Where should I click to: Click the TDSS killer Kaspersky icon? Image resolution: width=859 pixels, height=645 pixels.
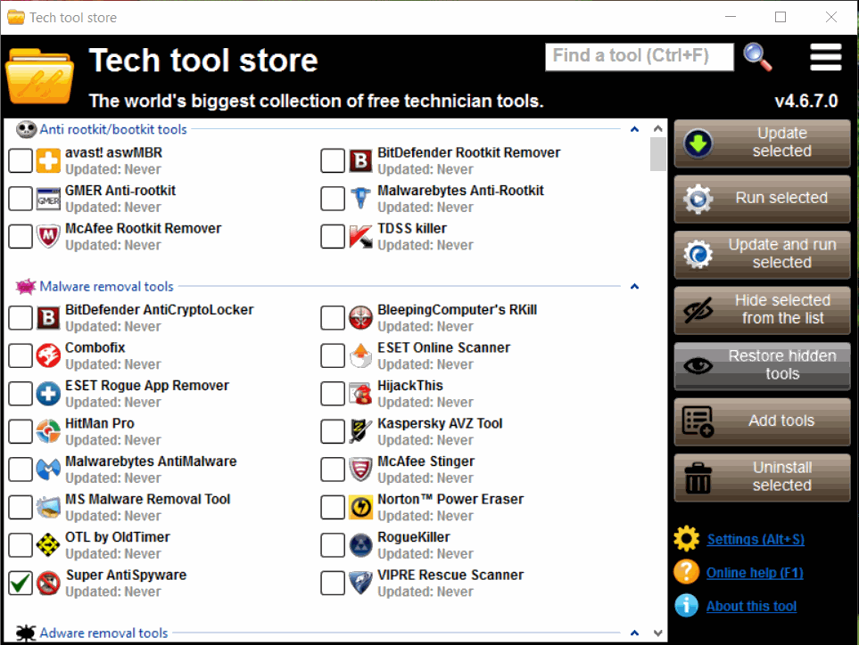(x=360, y=237)
